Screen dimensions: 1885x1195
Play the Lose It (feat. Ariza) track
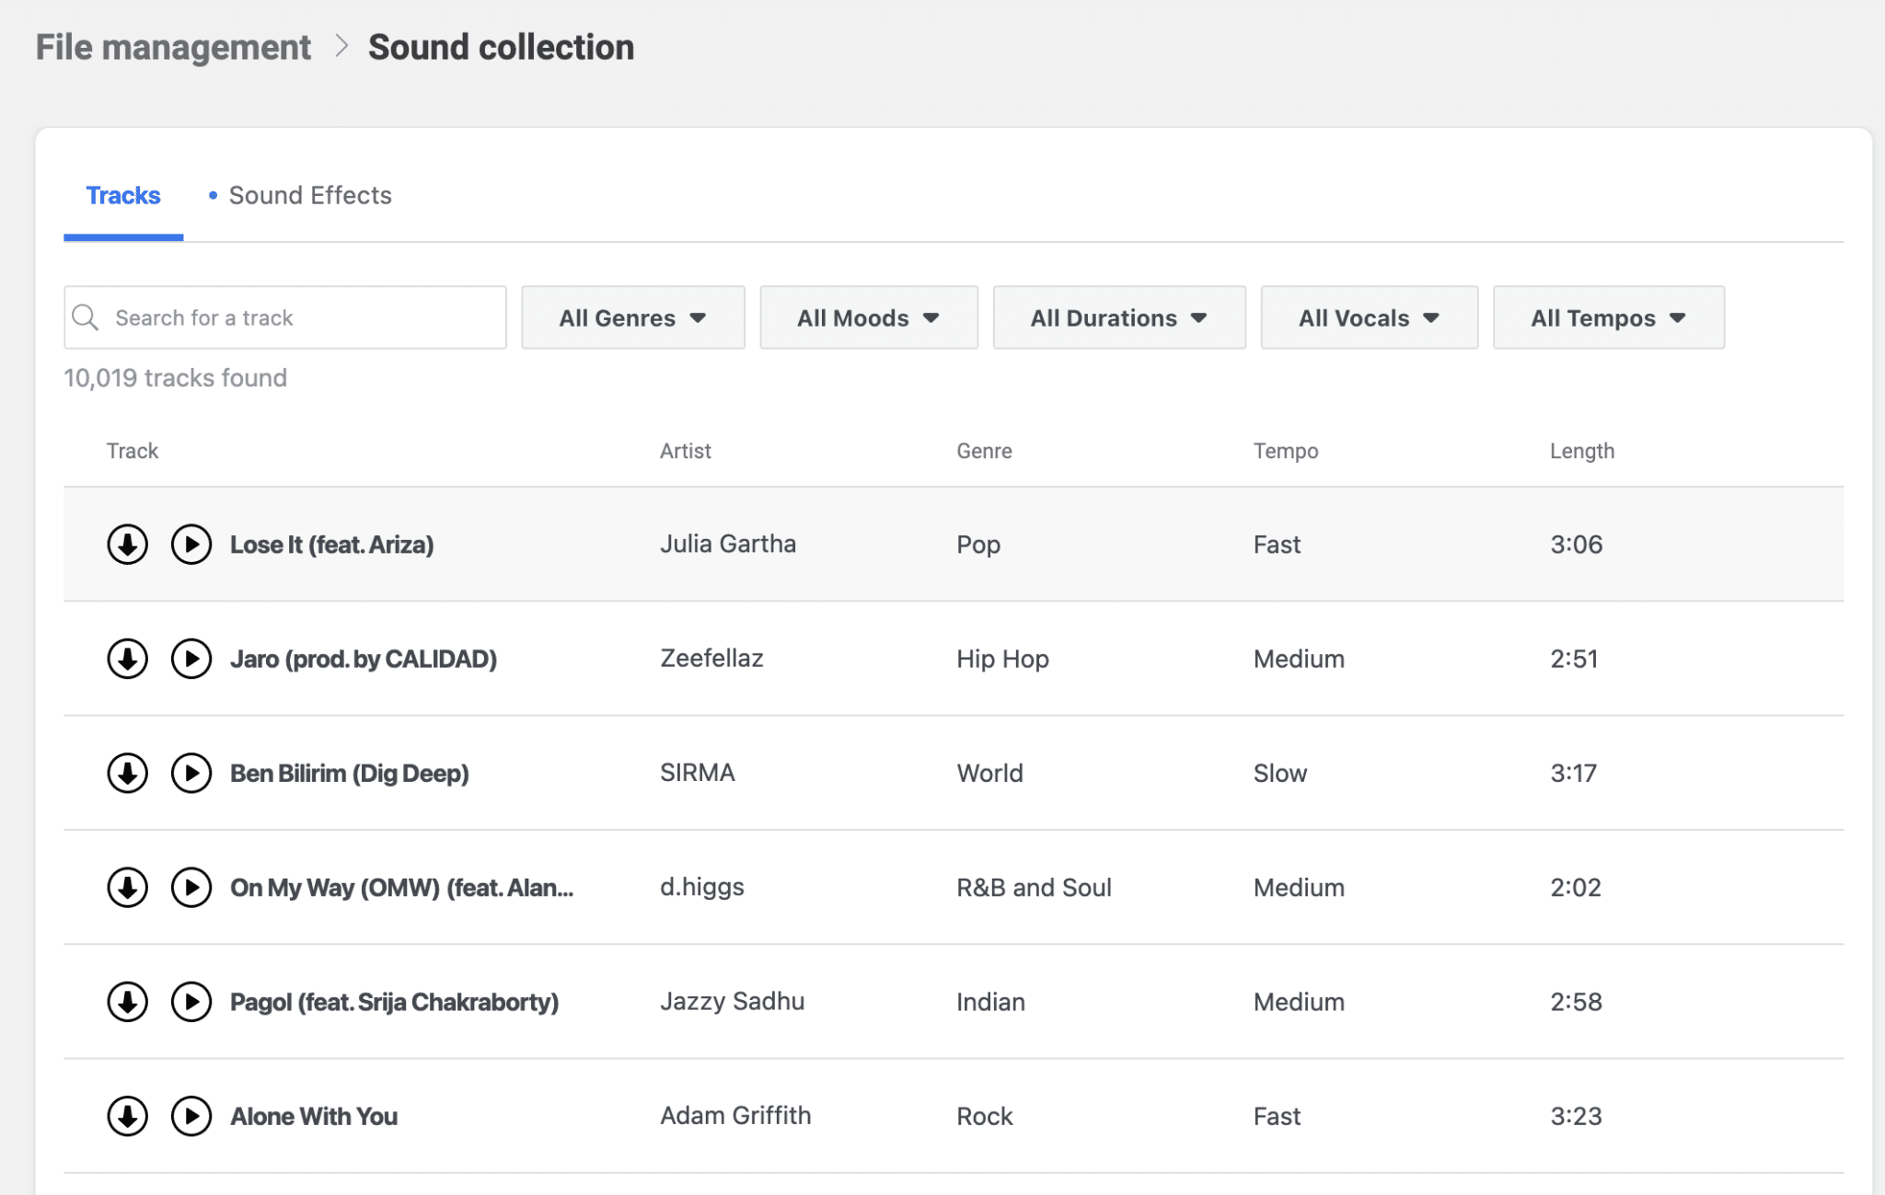(191, 545)
